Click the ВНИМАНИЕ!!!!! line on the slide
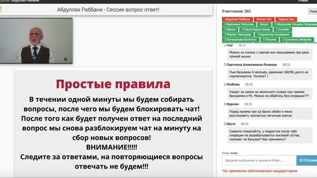 [x=111, y=147]
